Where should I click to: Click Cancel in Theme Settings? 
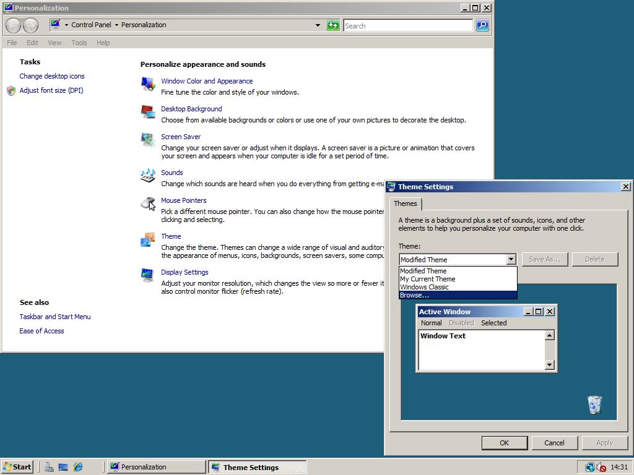554,443
